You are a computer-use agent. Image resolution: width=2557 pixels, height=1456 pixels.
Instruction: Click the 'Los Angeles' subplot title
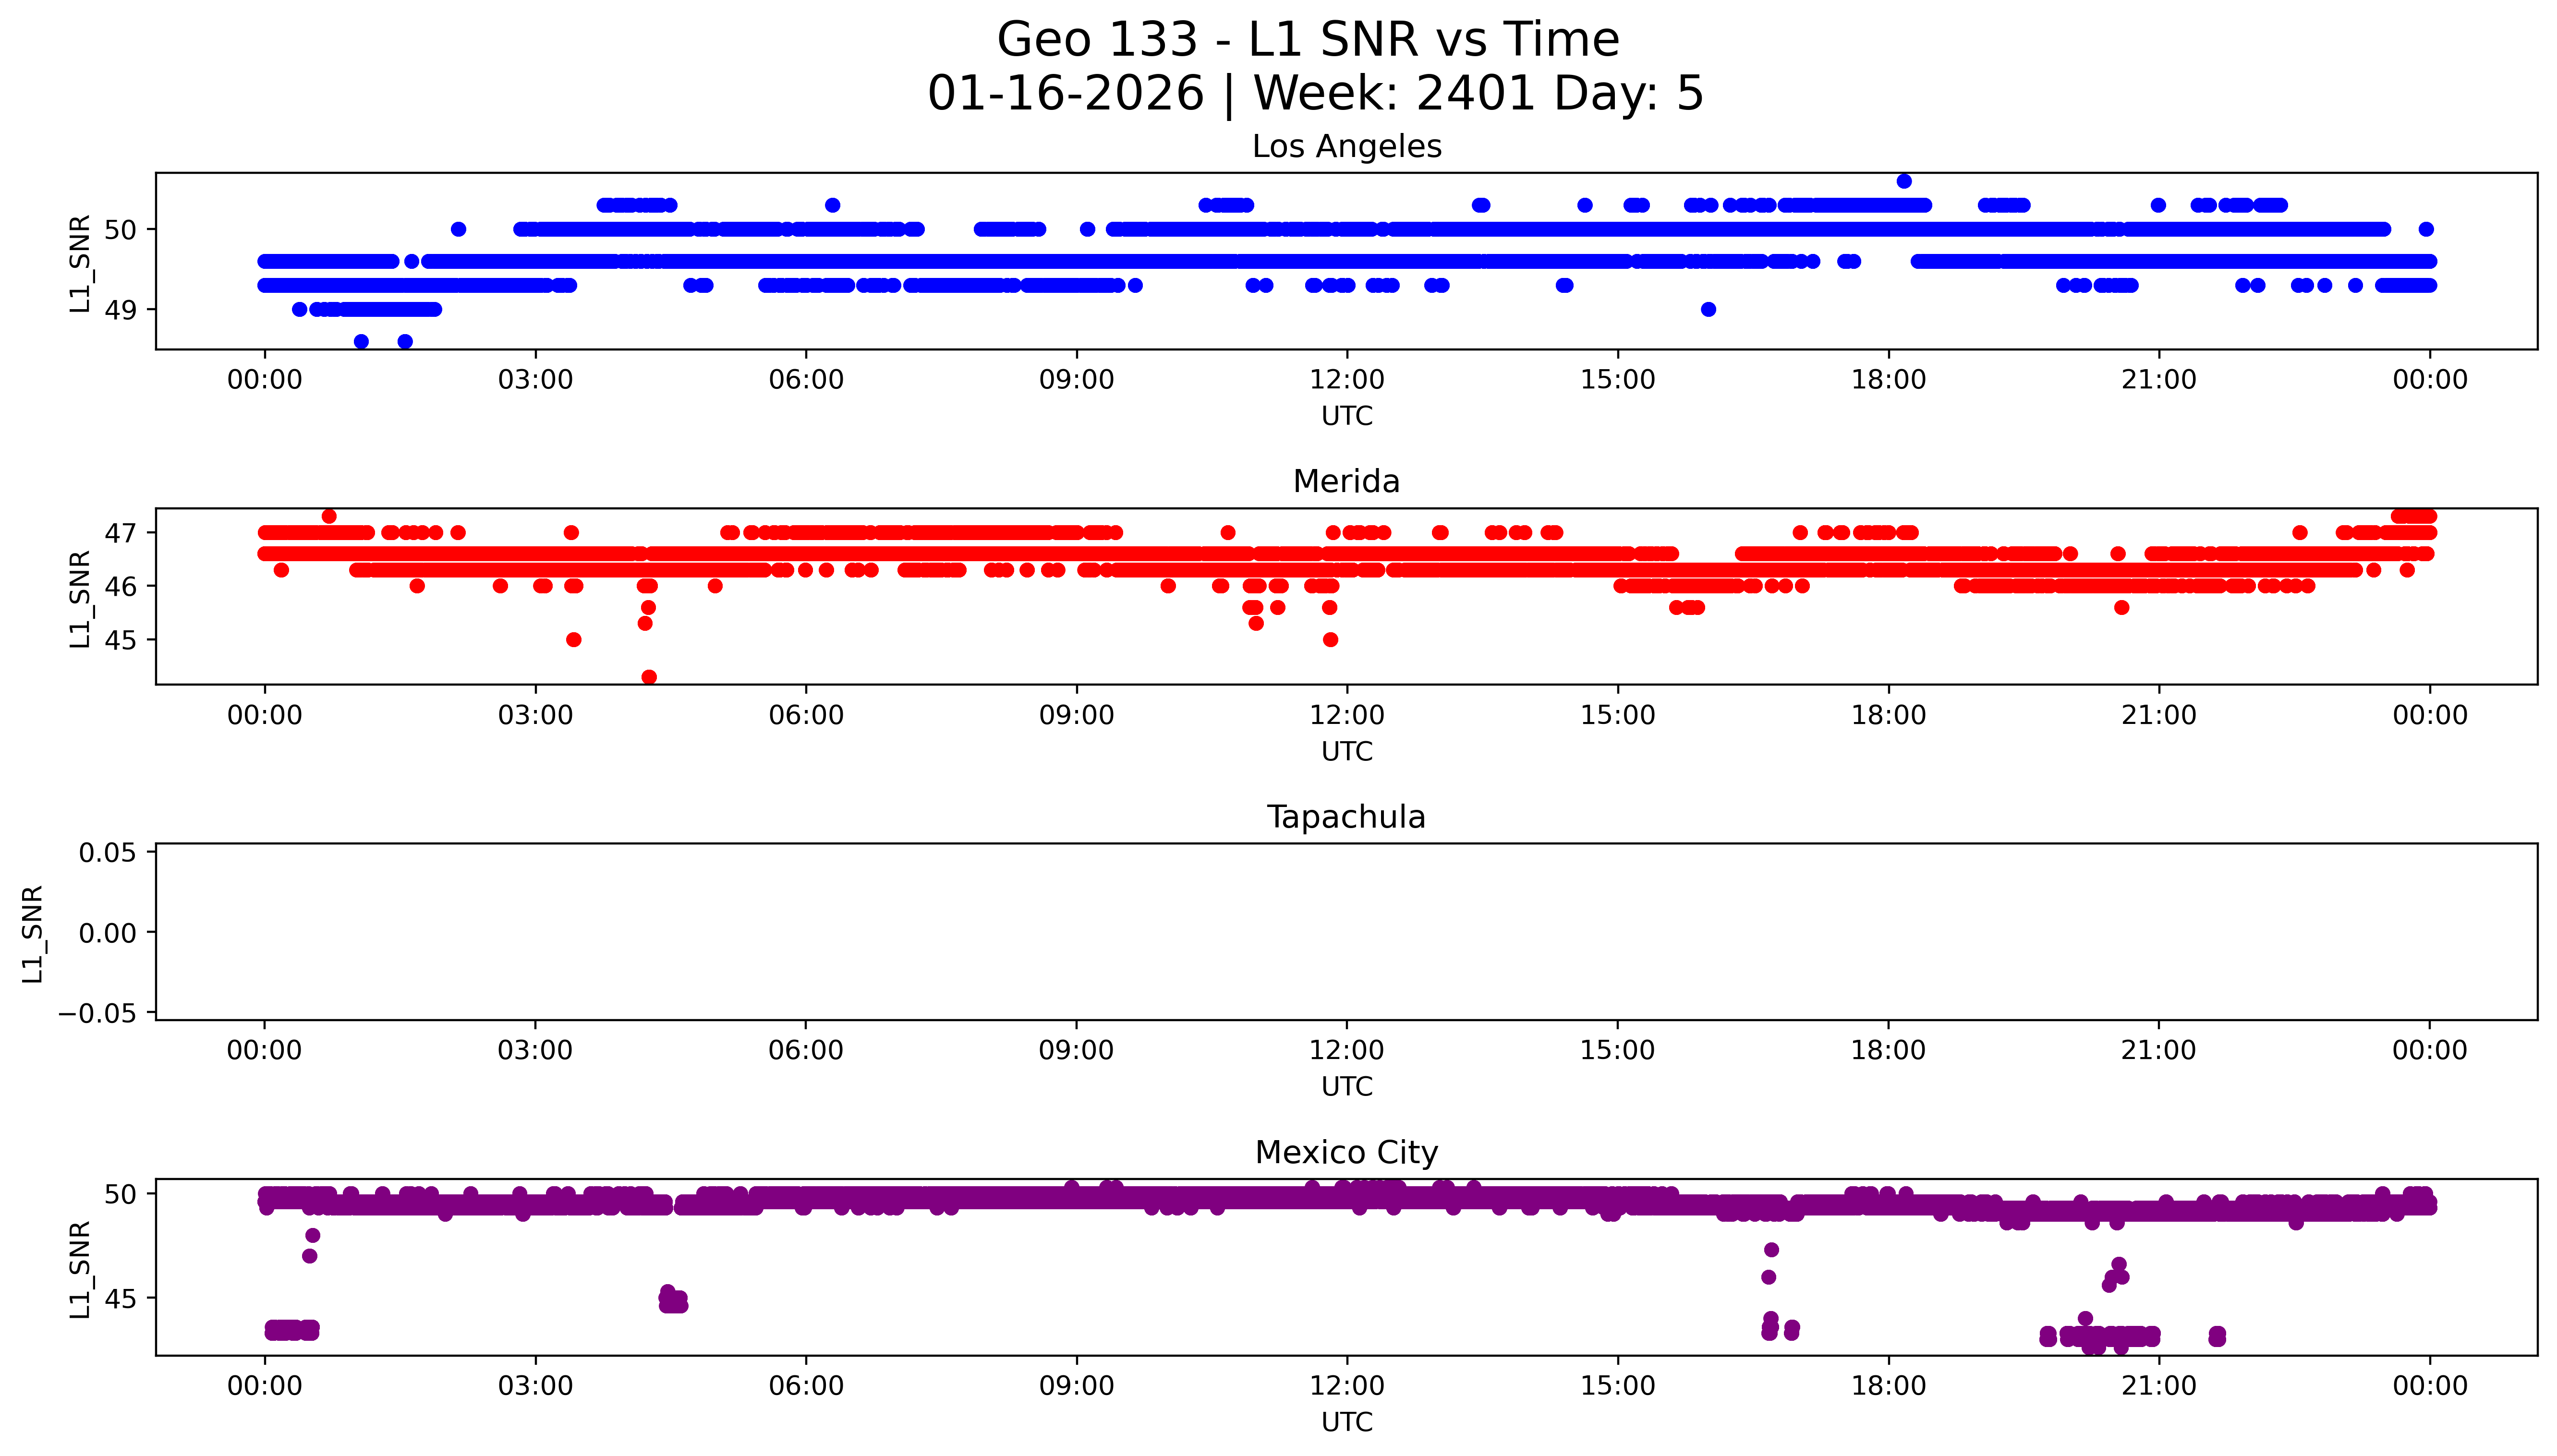[1346, 147]
